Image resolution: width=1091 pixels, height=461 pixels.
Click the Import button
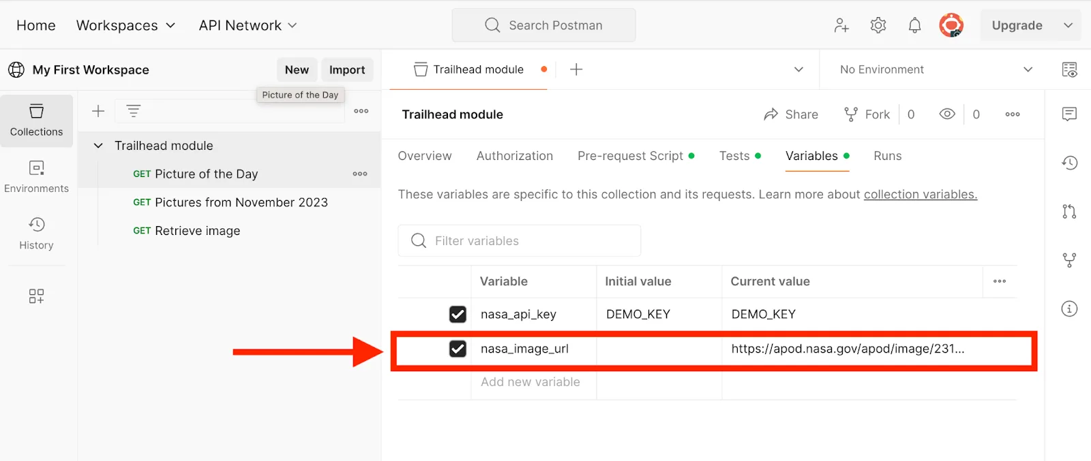click(x=347, y=69)
